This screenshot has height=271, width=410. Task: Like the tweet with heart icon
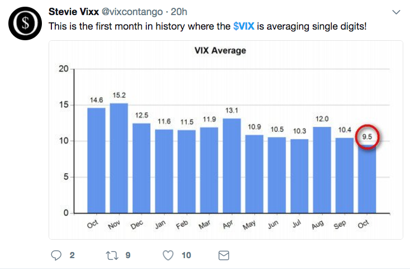click(x=168, y=255)
